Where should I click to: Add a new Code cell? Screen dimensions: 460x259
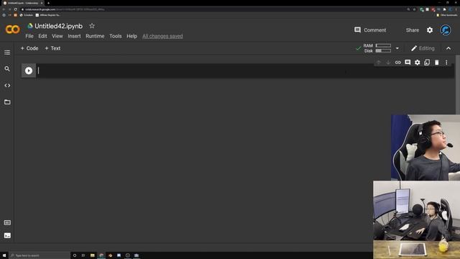pyautogui.click(x=29, y=48)
